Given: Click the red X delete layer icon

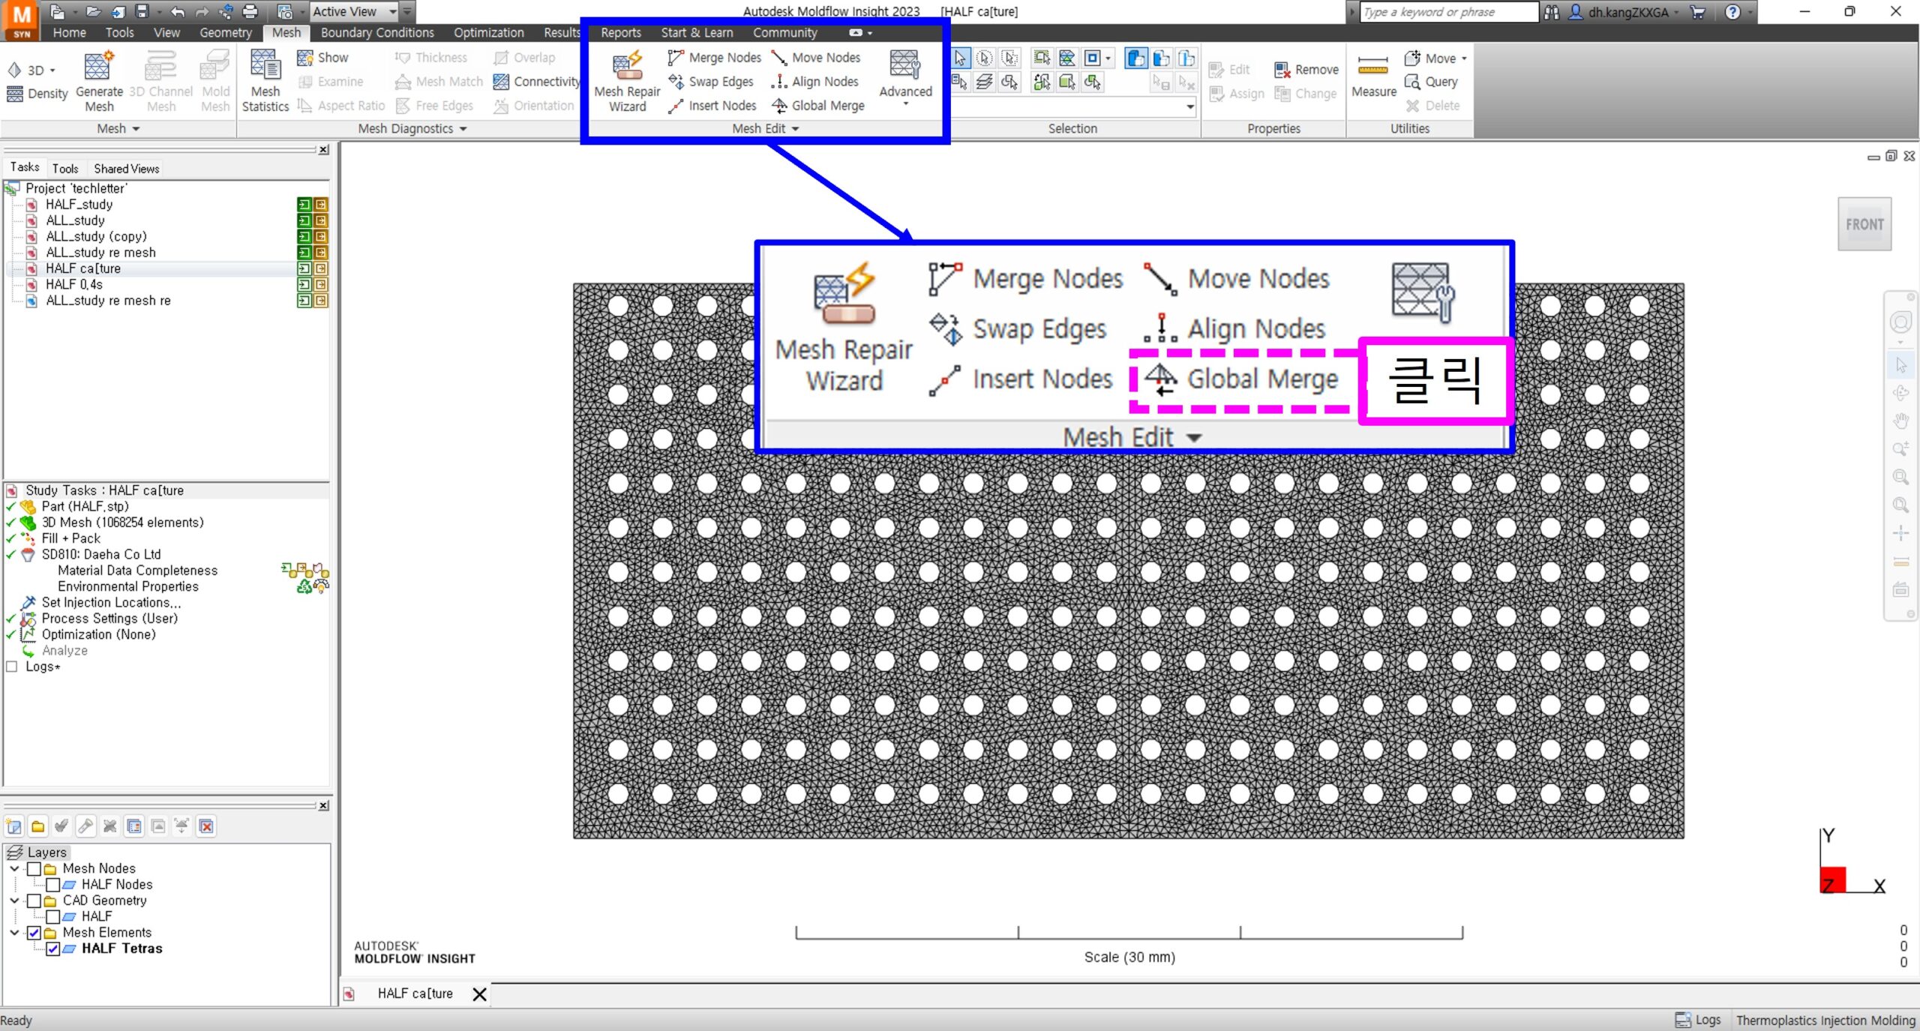Looking at the screenshot, I should [206, 826].
